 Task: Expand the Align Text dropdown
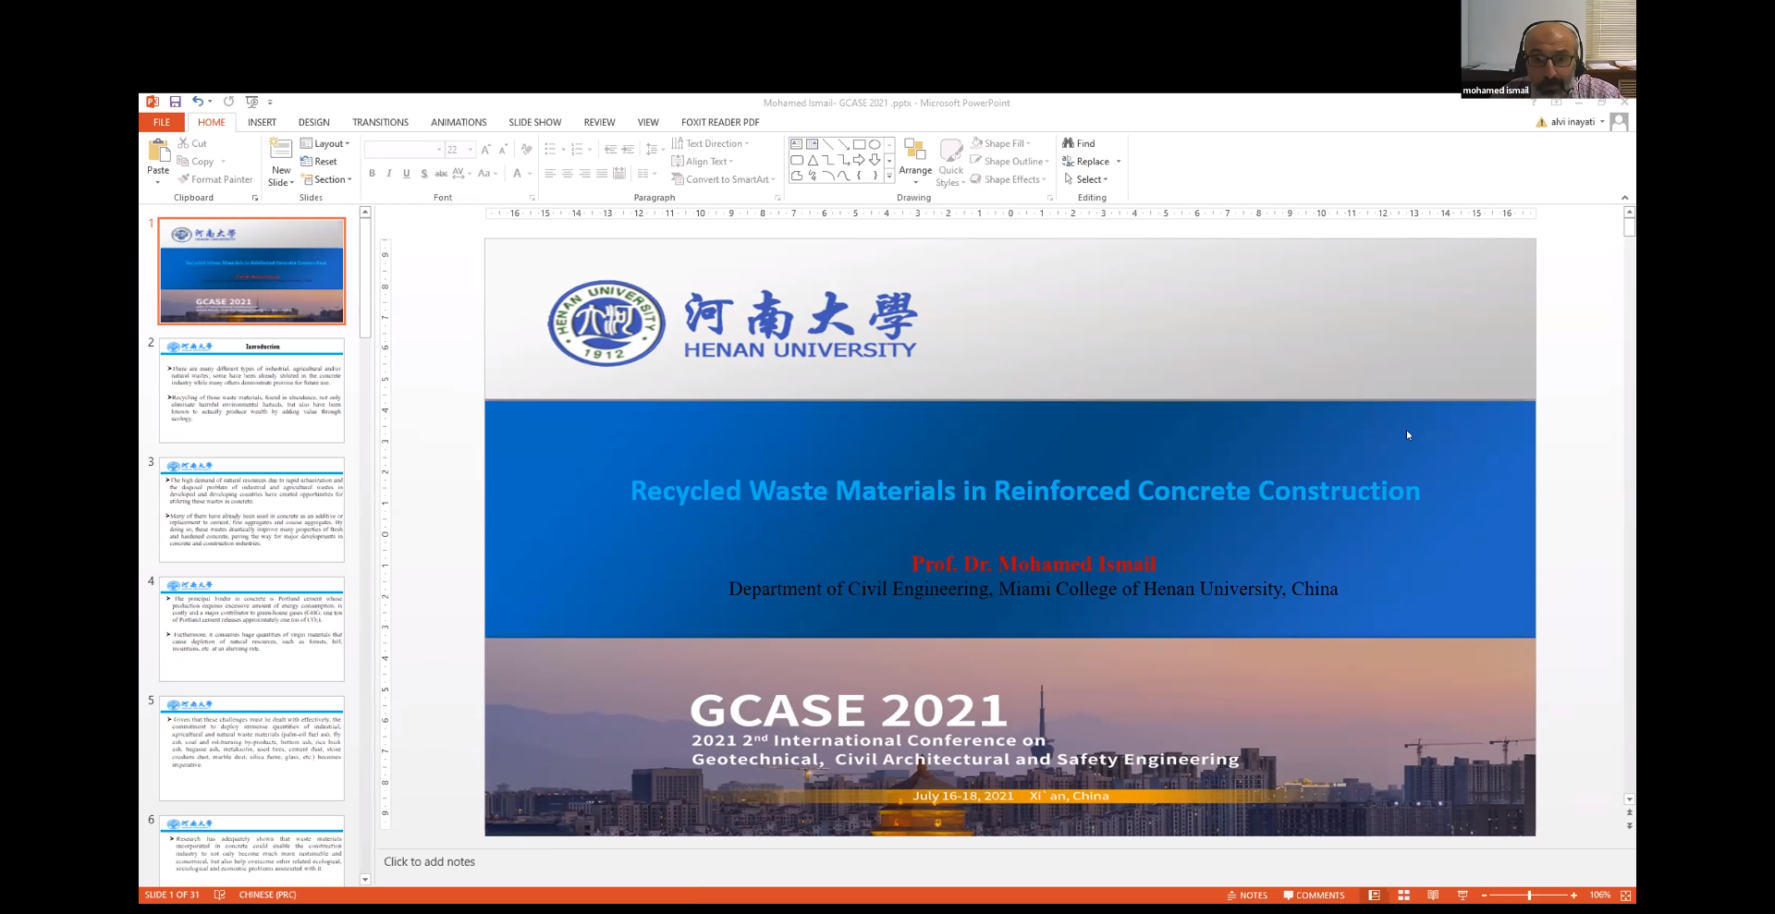point(703,161)
